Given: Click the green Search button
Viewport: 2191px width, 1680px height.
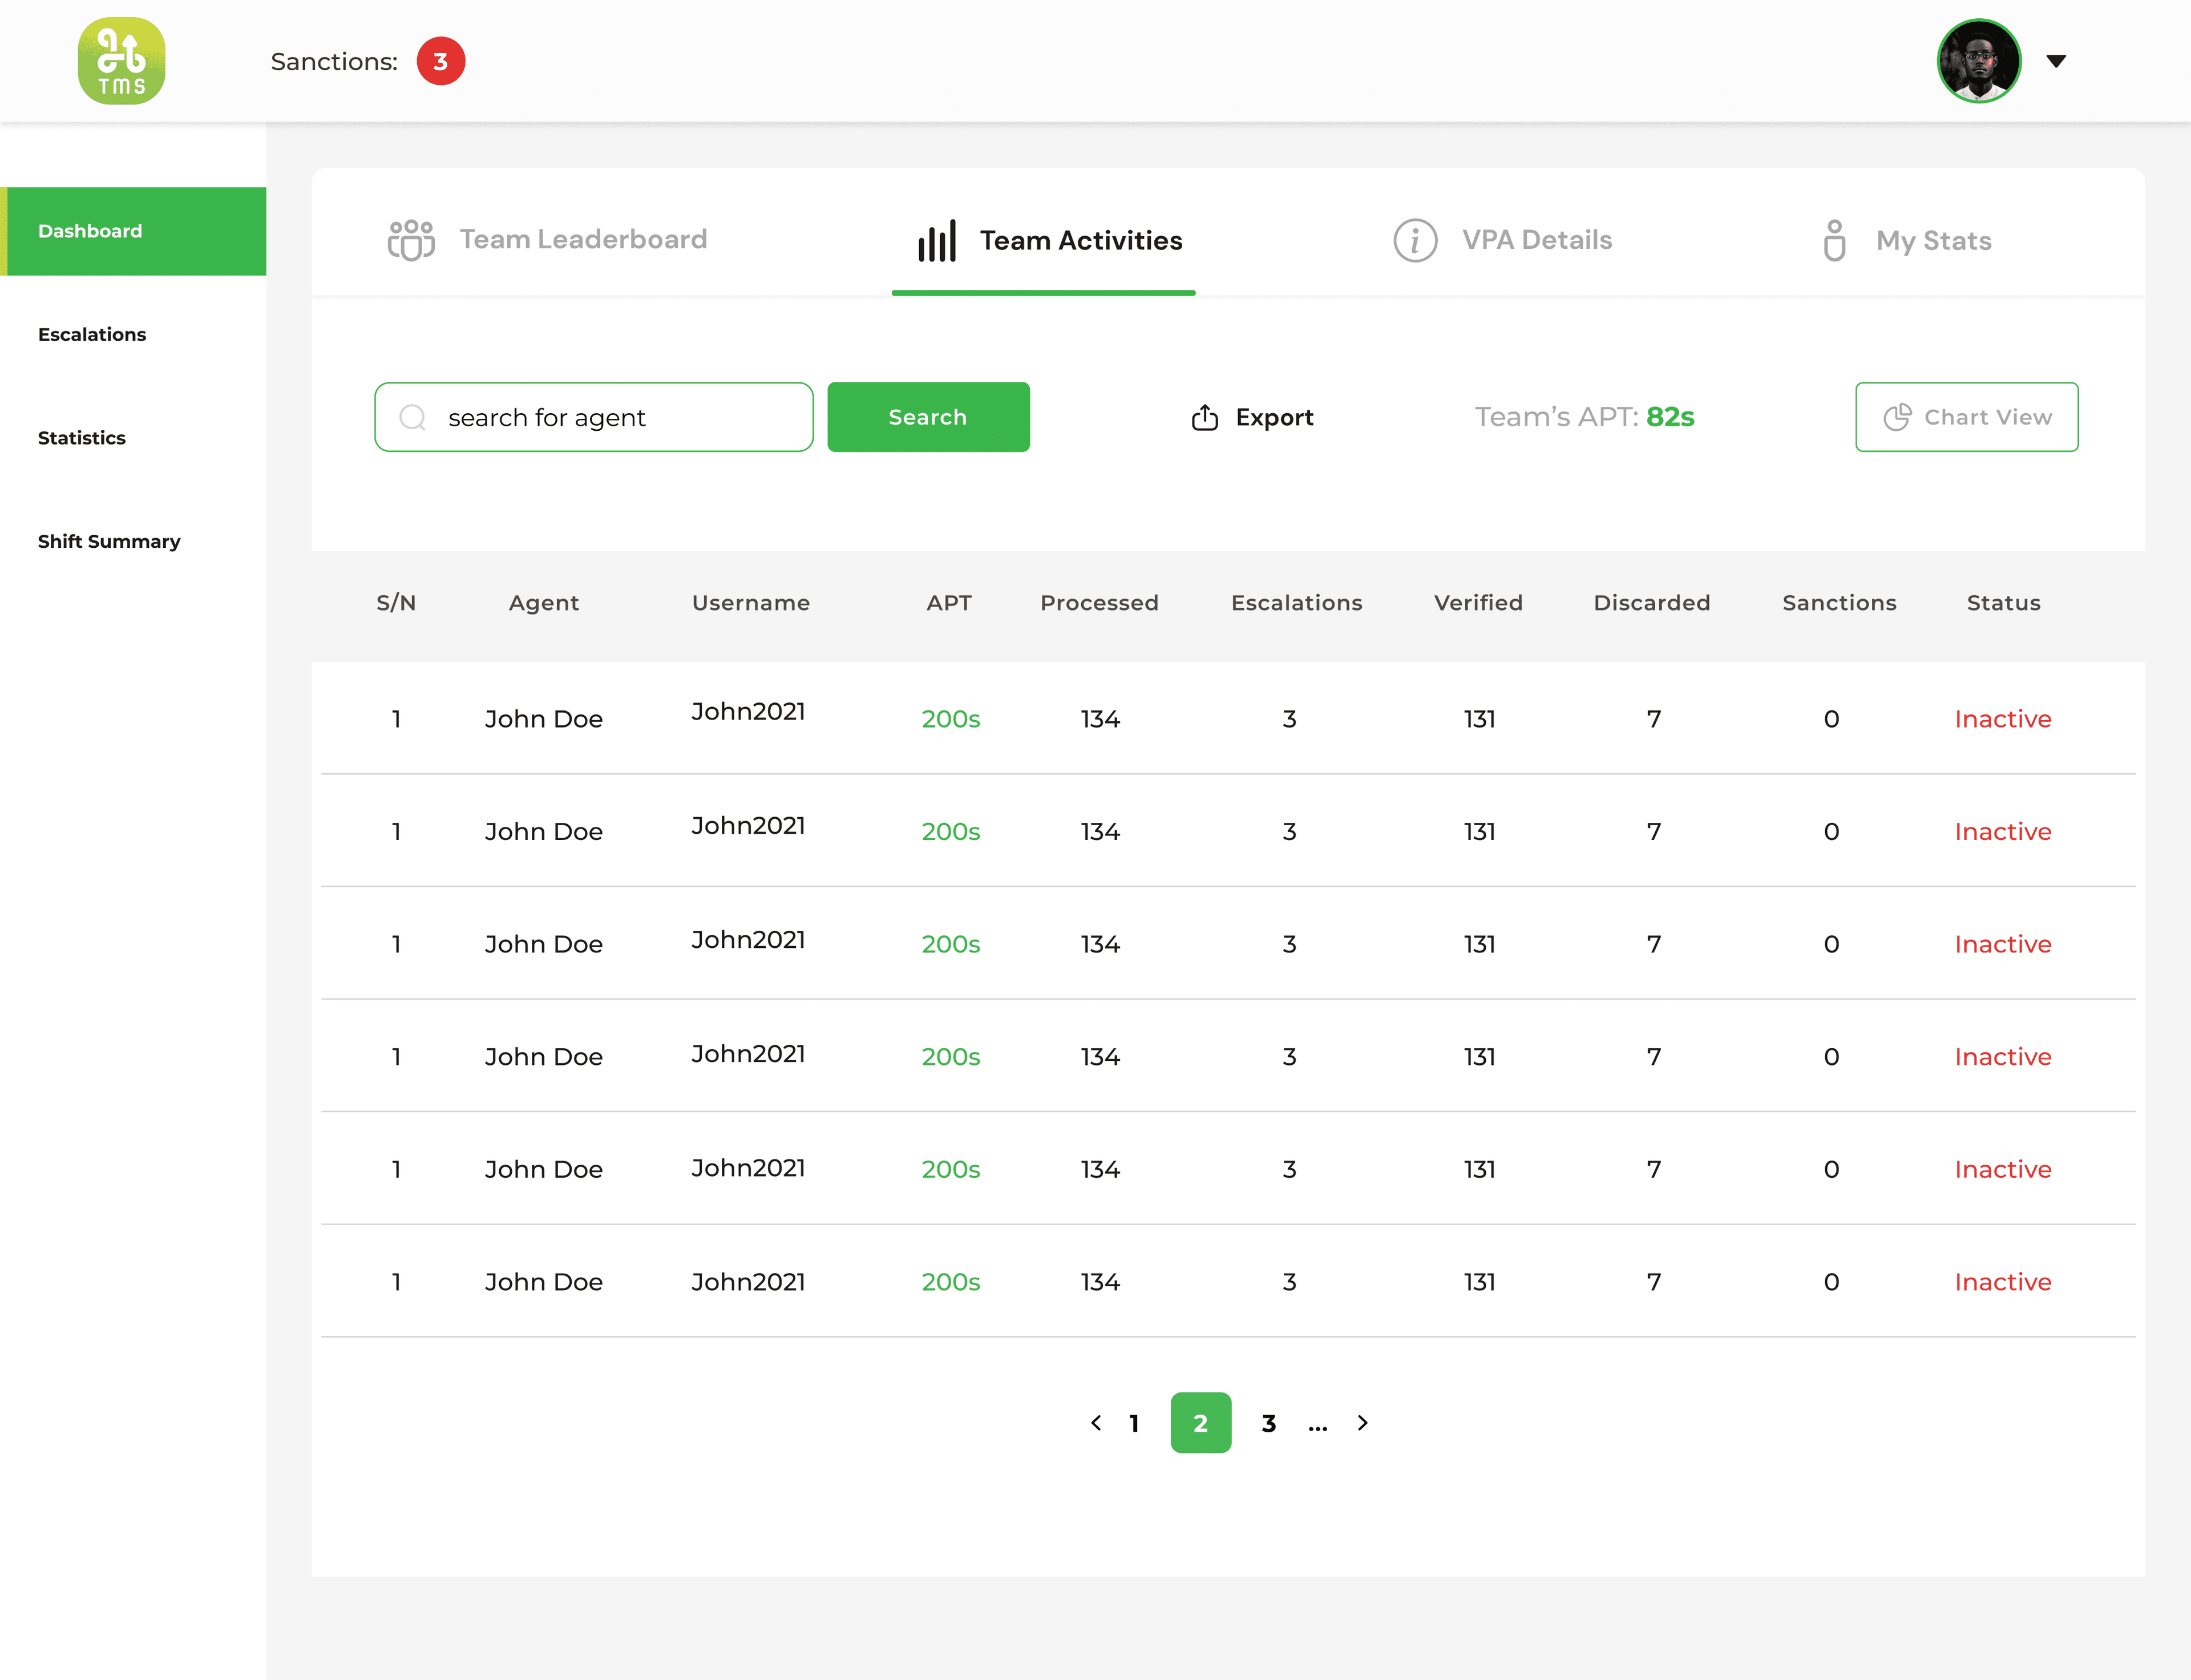Looking at the screenshot, I should coord(928,417).
